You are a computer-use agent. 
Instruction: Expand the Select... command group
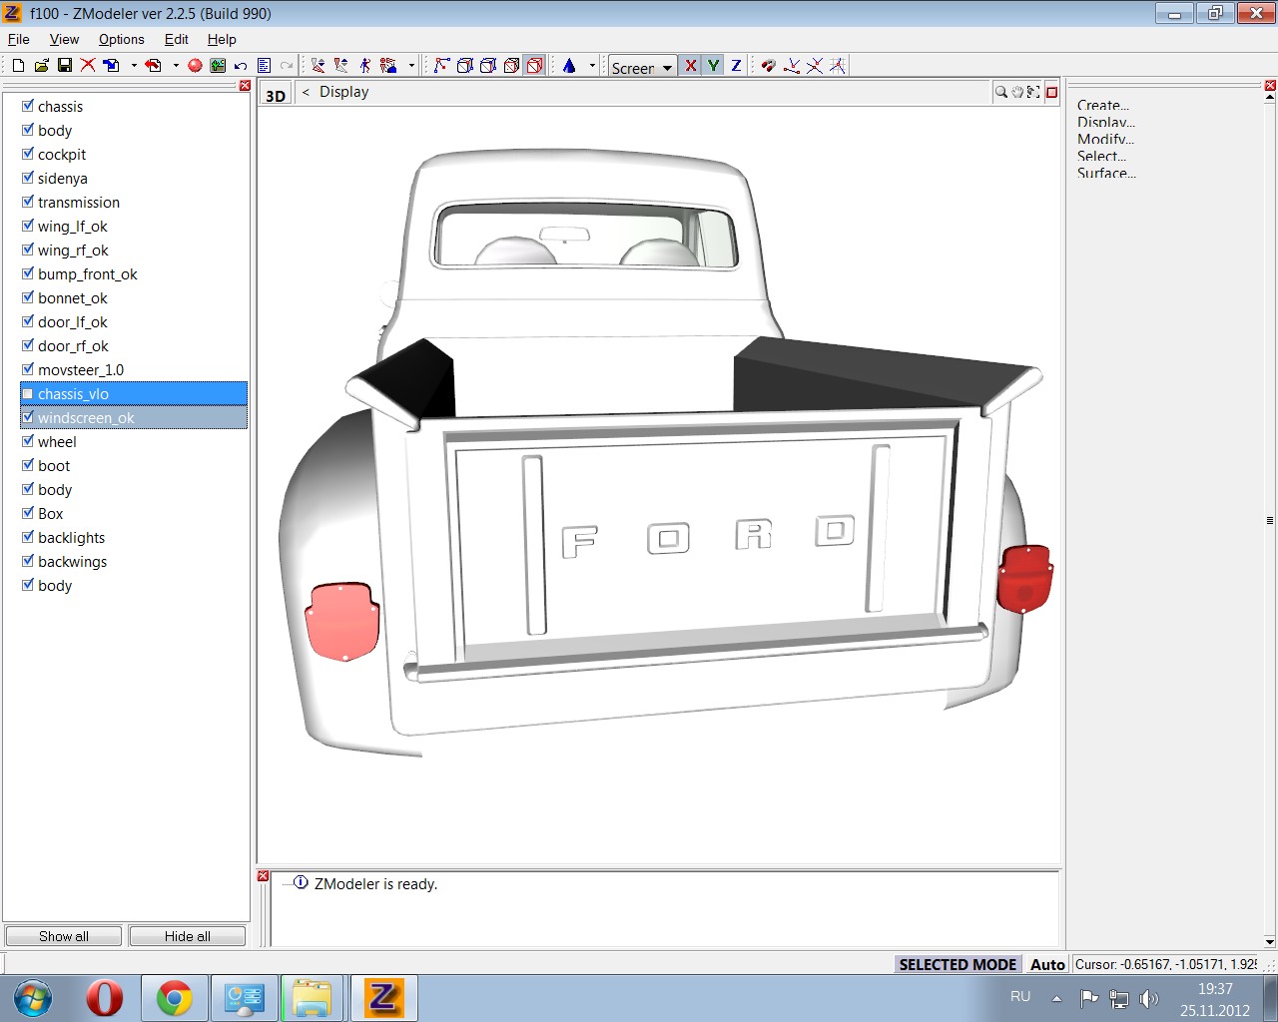point(1101,156)
